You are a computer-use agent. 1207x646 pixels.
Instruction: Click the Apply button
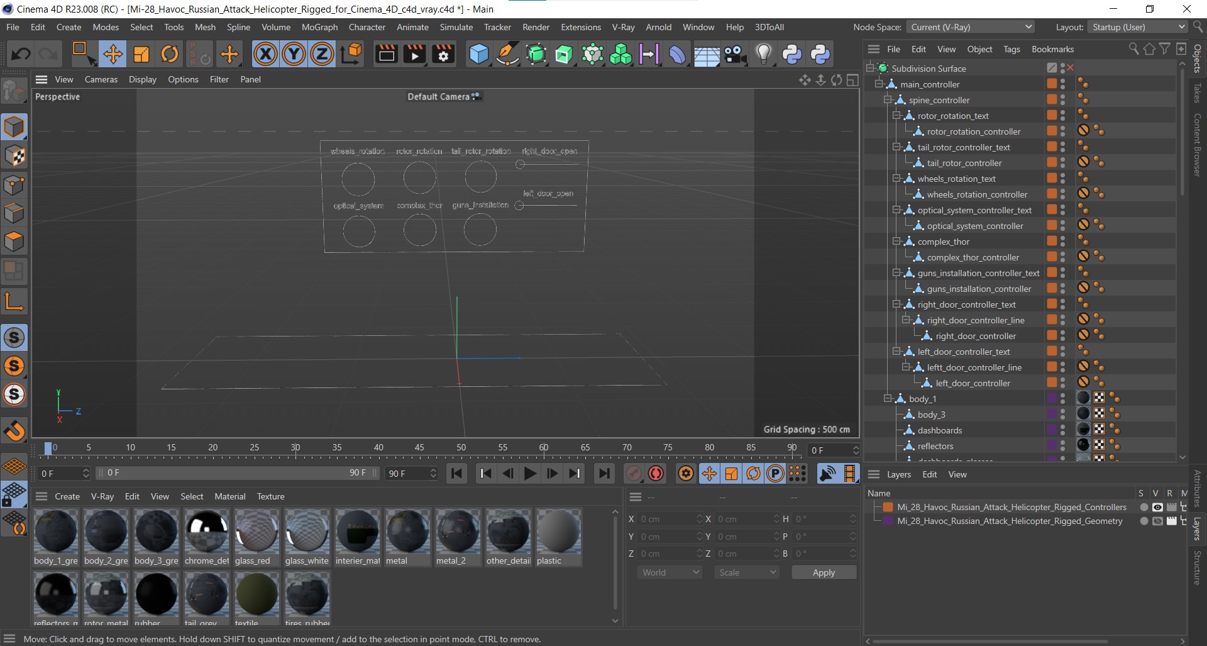824,572
